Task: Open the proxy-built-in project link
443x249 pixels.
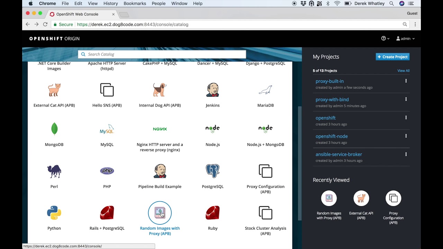Action: click(x=329, y=81)
